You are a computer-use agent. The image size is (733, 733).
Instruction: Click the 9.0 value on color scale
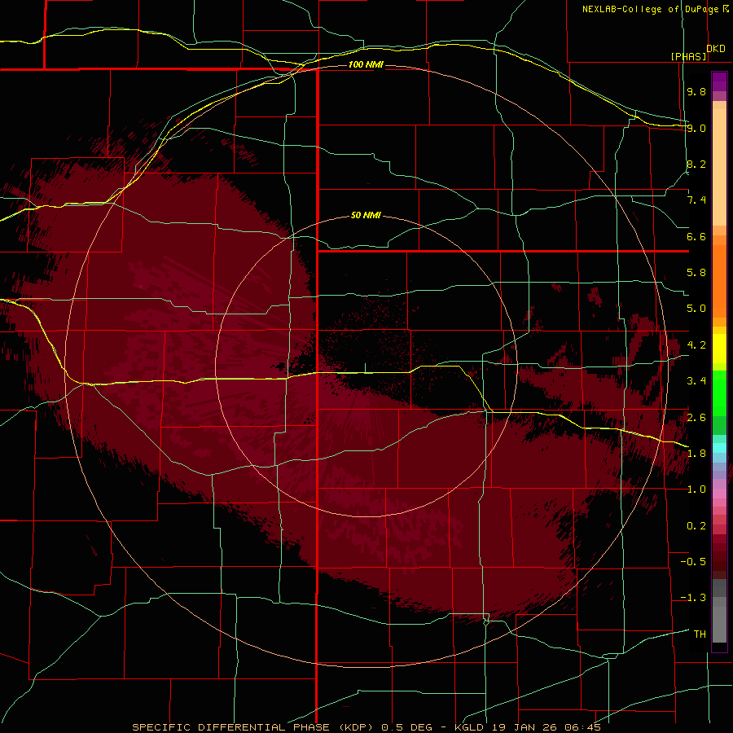pyautogui.click(x=696, y=128)
